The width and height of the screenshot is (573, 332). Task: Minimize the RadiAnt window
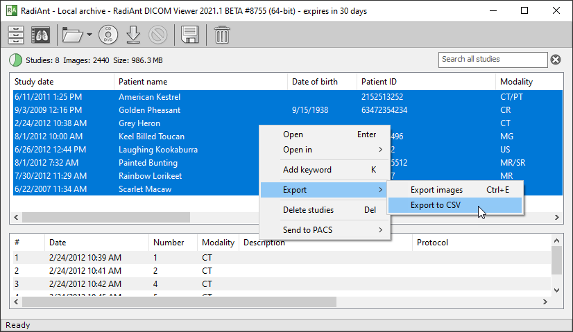pyautogui.click(x=493, y=10)
